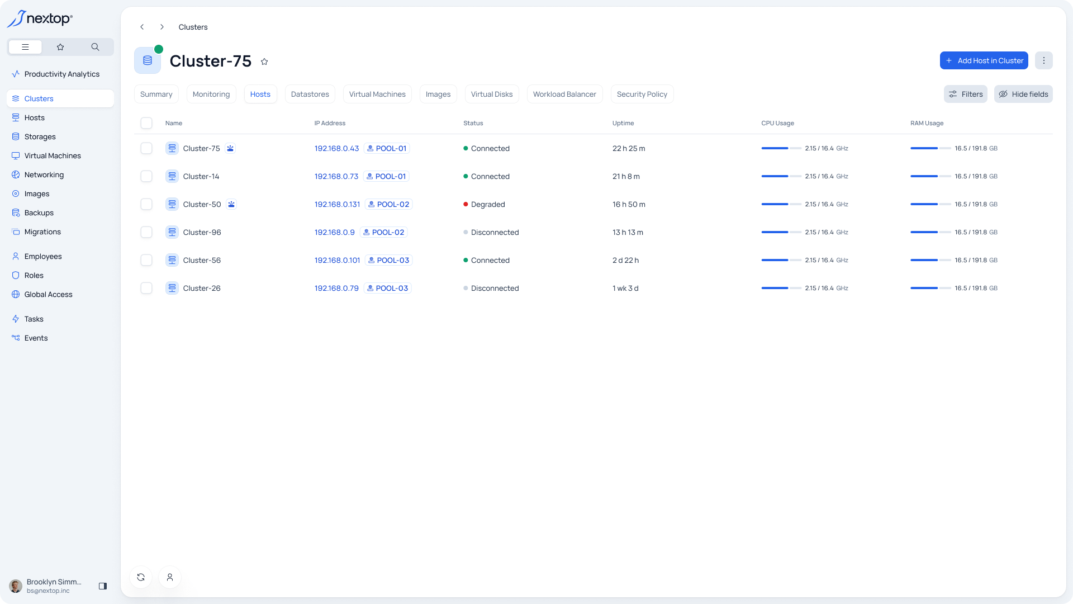
Task: Click Clusters breadcrumb link
Action: pyautogui.click(x=193, y=27)
